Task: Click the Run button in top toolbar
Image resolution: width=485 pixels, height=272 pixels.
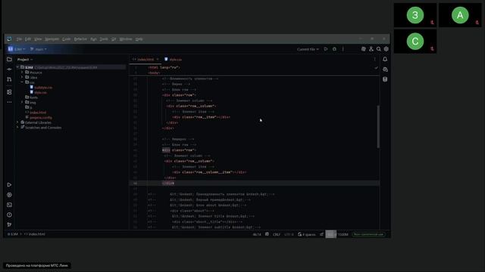Action: click(326, 49)
